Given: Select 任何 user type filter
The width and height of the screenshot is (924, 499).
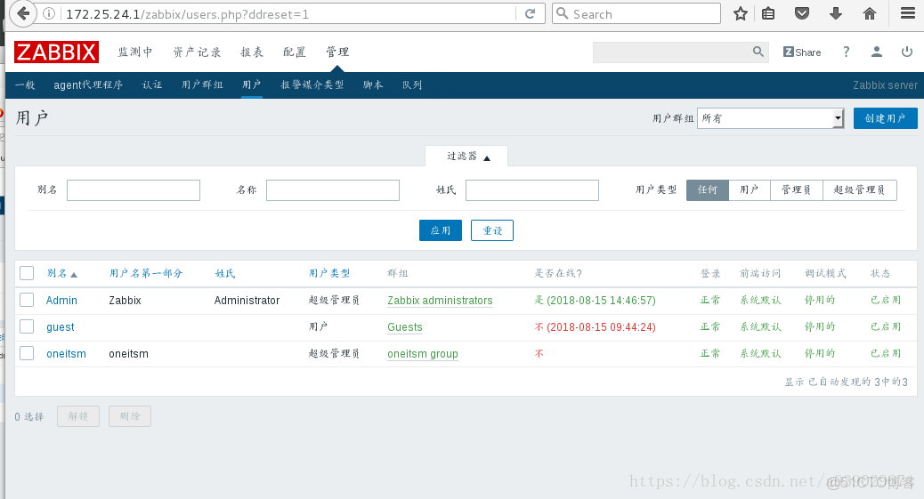Looking at the screenshot, I should pyautogui.click(x=708, y=189).
